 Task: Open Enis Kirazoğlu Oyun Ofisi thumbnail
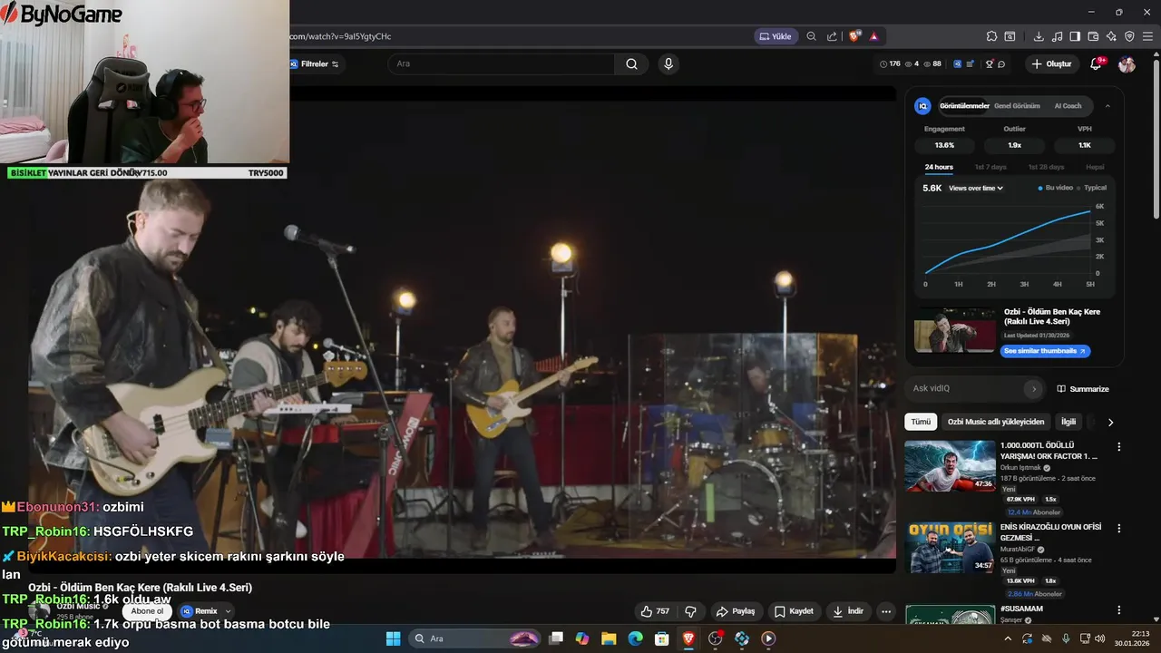click(x=950, y=547)
